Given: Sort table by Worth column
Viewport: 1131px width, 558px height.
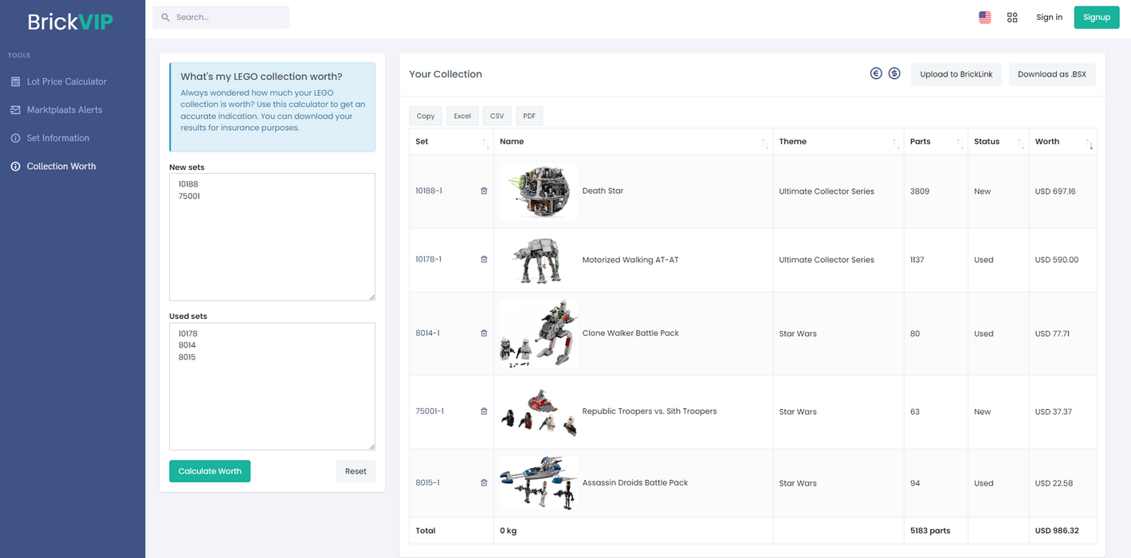Looking at the screenshot, I should (x=1062, y=141).
